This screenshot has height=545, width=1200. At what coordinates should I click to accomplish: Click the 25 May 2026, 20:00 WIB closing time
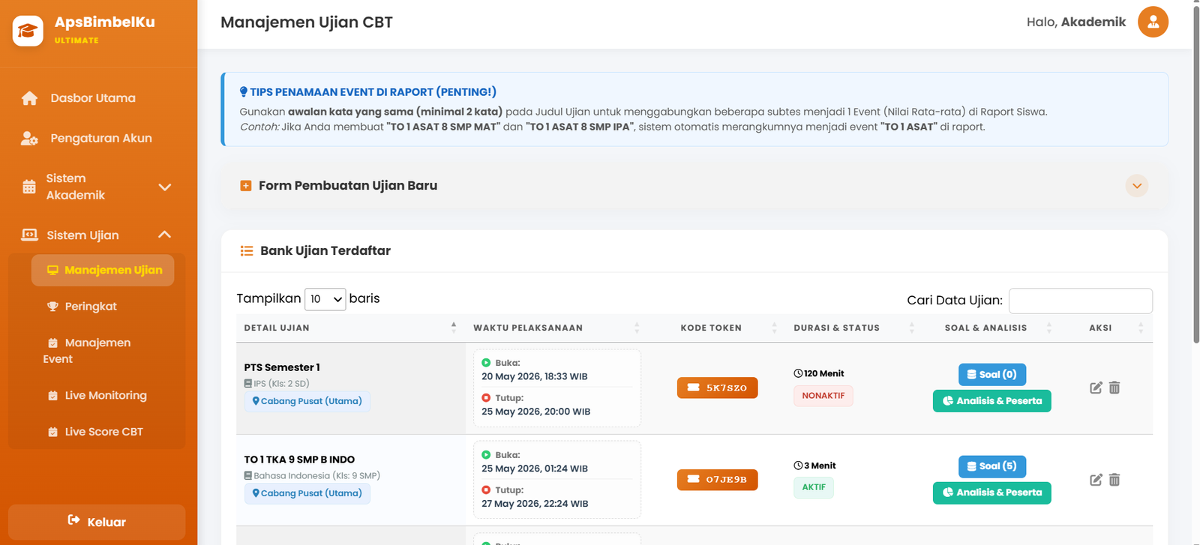click(536, 412)
